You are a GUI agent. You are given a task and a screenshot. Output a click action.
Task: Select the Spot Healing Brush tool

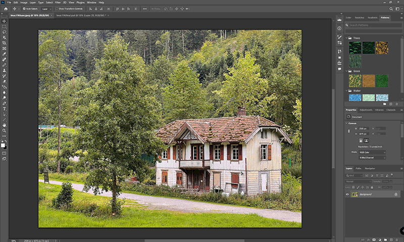click(x=4, y=60)
